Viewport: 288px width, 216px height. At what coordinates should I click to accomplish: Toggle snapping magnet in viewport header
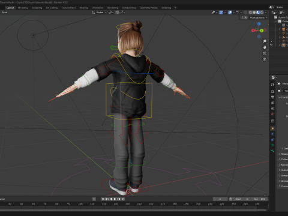117,13
